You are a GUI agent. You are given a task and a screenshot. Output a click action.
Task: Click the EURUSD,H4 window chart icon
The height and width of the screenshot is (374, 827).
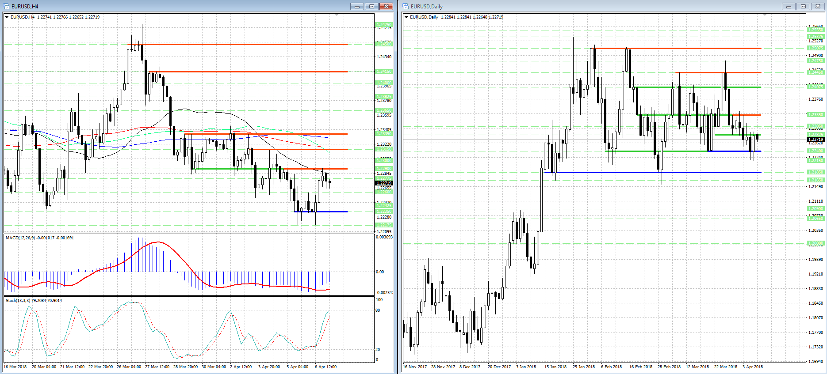6,6
